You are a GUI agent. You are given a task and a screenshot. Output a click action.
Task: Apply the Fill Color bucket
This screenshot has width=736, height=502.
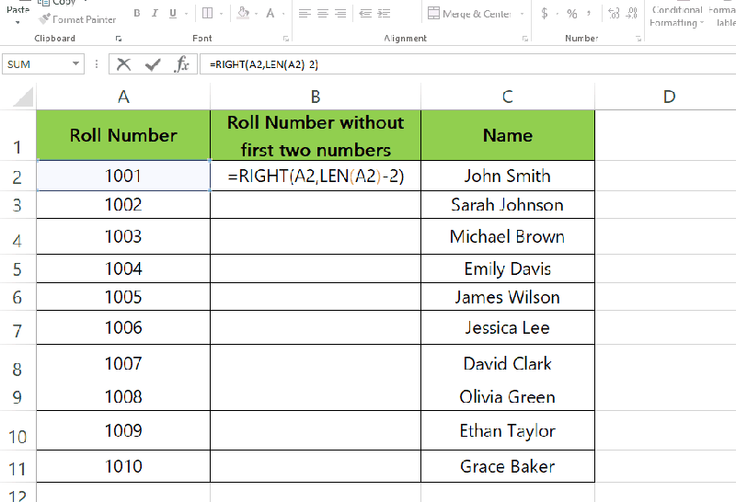(243, 13)
